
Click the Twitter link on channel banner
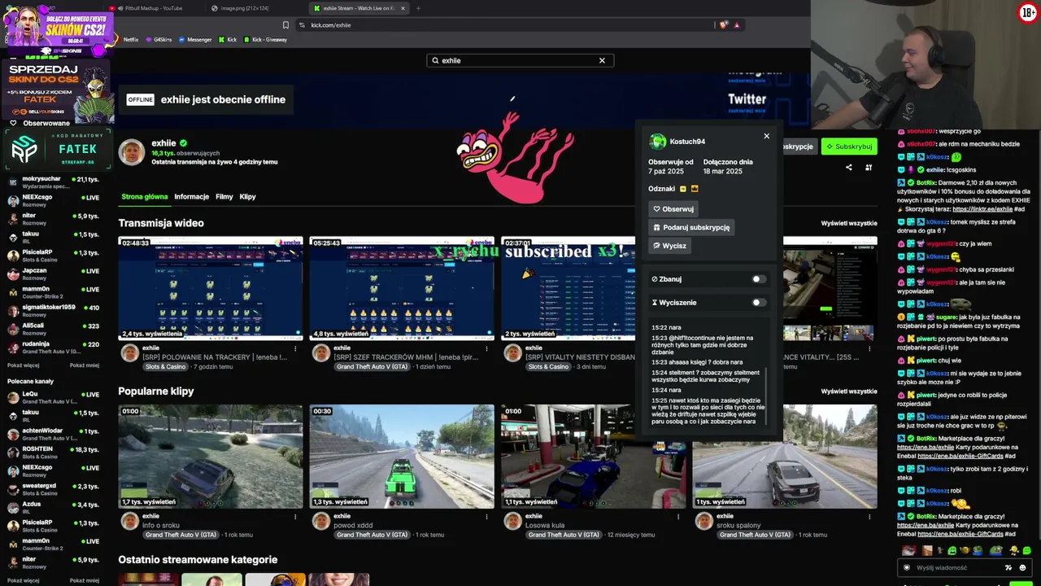747,99
